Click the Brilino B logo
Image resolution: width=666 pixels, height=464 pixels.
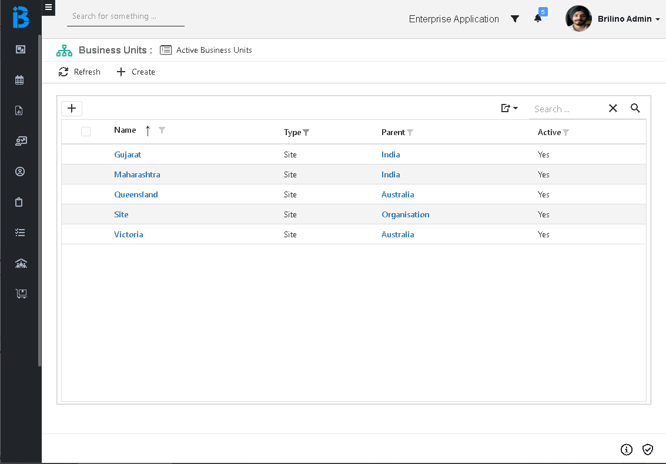(21, 17)
